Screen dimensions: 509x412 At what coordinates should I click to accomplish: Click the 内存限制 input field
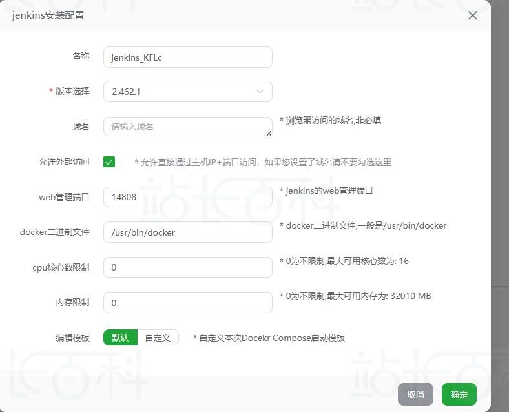[187, 303]
